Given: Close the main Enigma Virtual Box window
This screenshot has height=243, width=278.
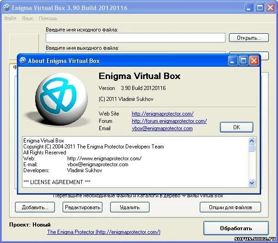Looking at the screenshot, I should coord(270,8).
